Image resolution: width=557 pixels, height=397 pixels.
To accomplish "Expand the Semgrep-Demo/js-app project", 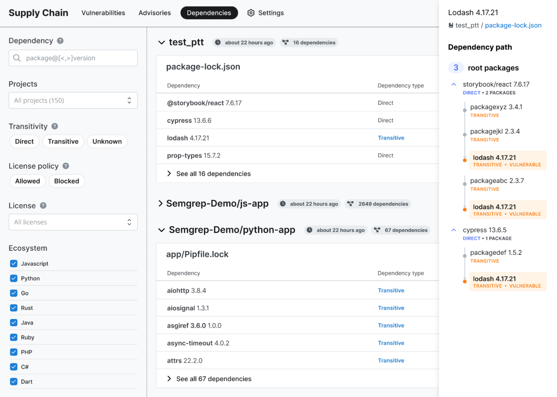I will (161, 204).
